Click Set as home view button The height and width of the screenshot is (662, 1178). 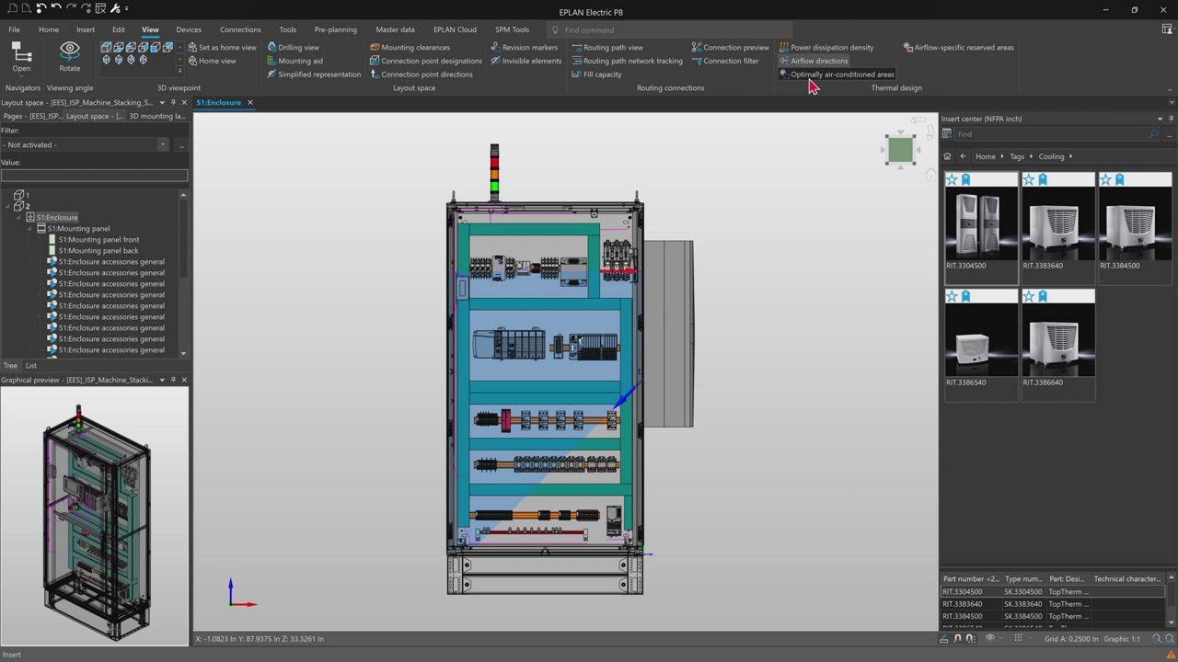(x=226, y=47)
